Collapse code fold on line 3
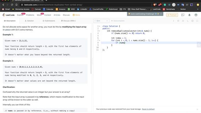Image resolution: width=201 pixels, height=113 pixels. 100,31
